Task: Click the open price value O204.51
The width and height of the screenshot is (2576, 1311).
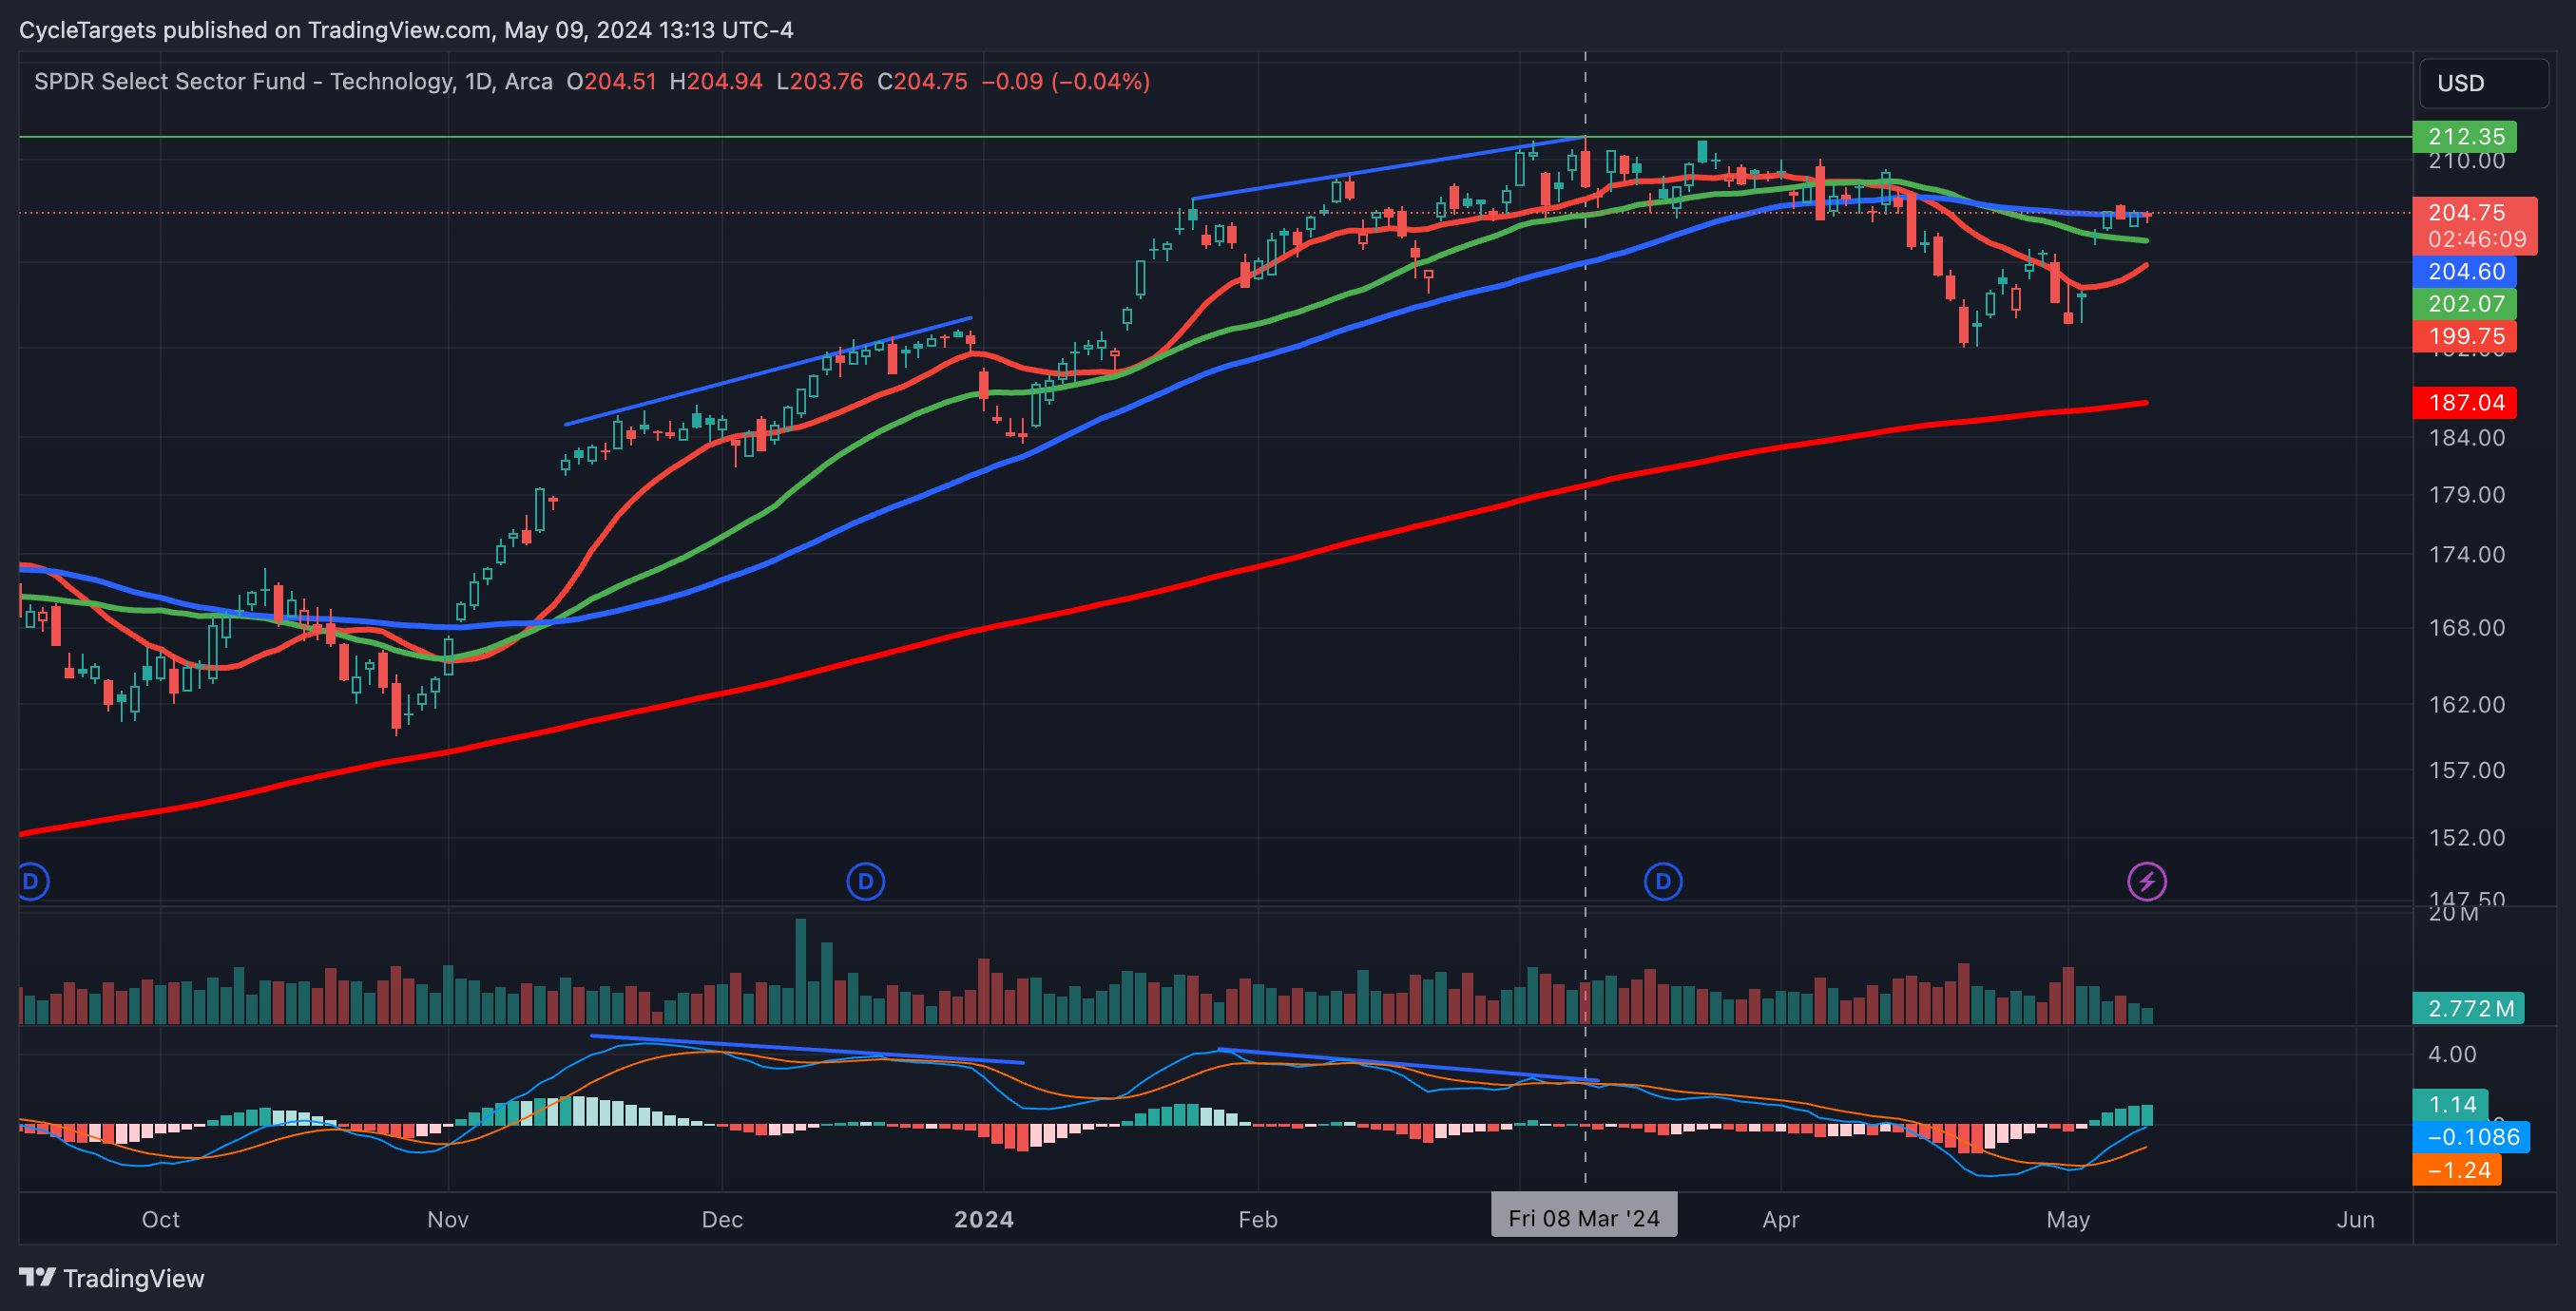Action: (x=611, y=81)
